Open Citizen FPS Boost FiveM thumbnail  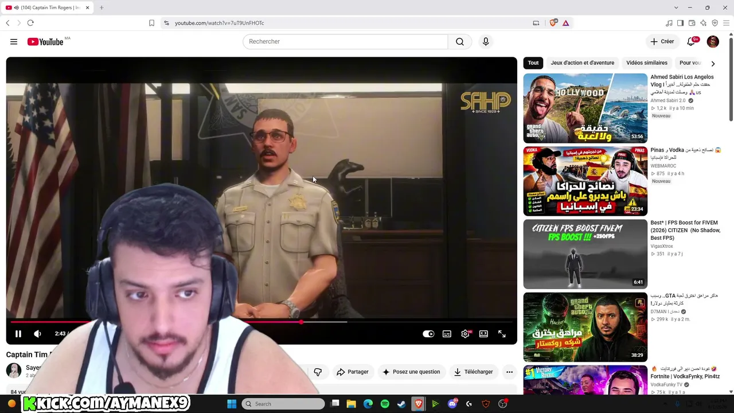click(x=585, y=254)
